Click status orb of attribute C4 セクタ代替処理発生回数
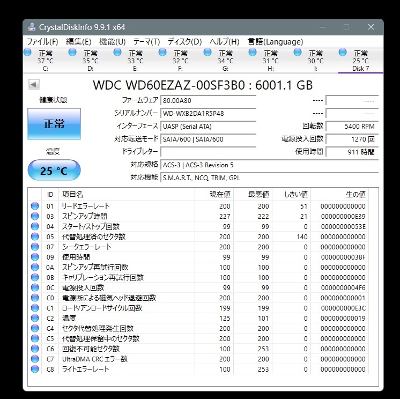Screen dimensions: 400x399 35,328
